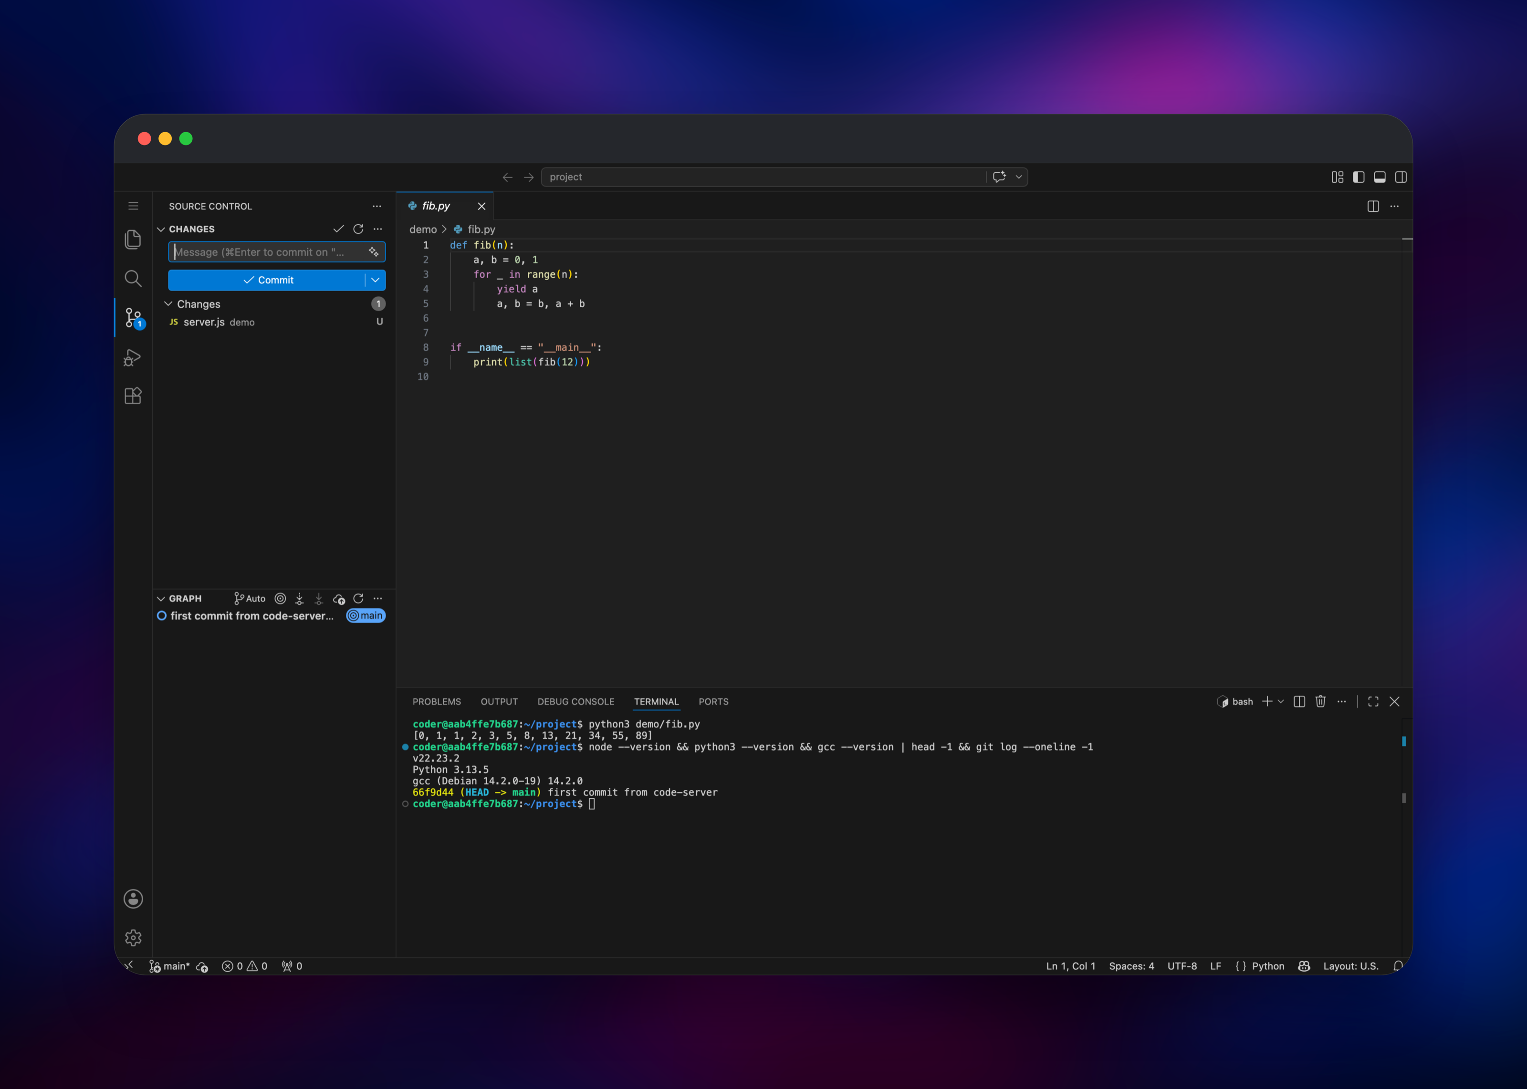Open editor more actions ellipsis
The height and width of the screenshot is (1089, 1527).
tap(1394, 206)
